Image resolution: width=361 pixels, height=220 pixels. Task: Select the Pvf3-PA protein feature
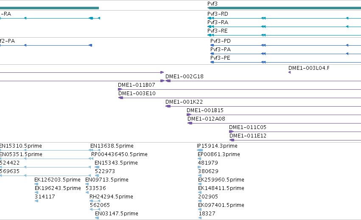[220, 49]
